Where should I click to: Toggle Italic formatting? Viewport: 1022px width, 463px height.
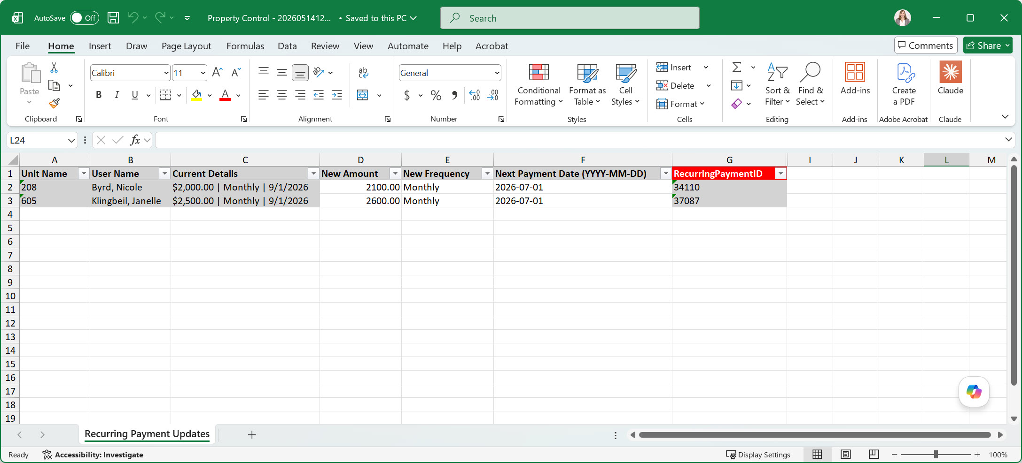(117, 95)
